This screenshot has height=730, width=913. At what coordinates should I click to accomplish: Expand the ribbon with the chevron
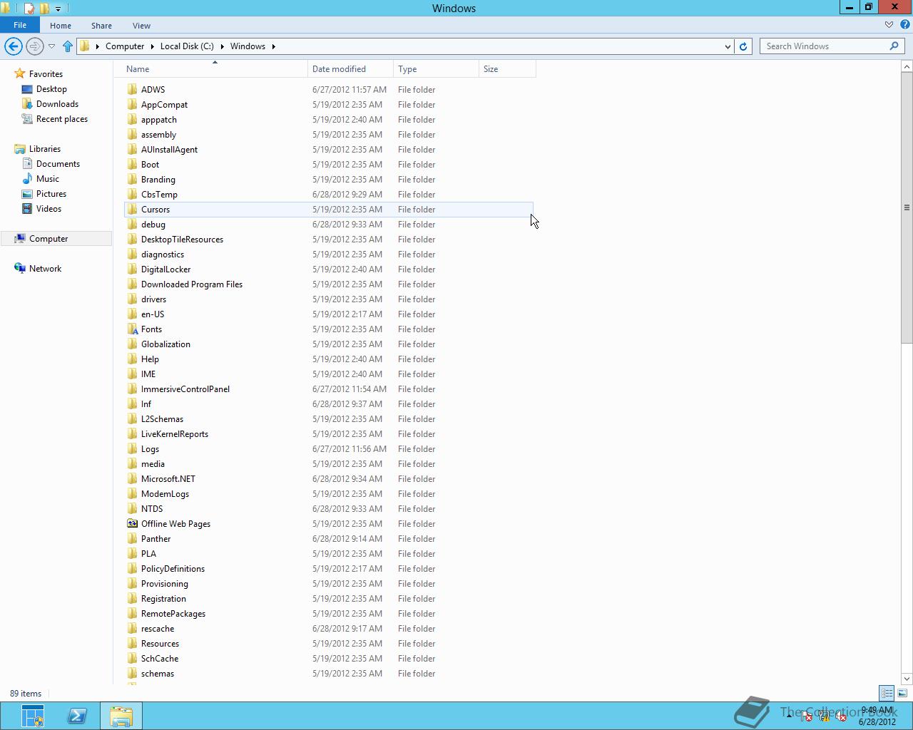point(889,25)
